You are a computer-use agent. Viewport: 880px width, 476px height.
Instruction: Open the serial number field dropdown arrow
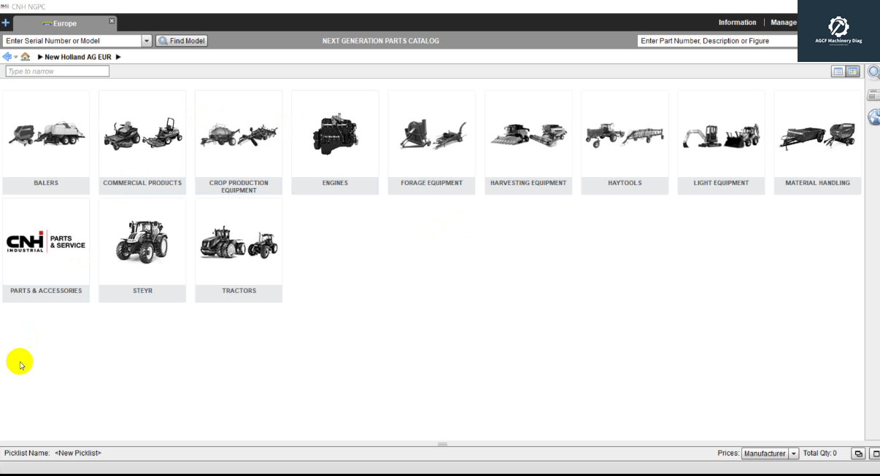click(x=146, y=41)
